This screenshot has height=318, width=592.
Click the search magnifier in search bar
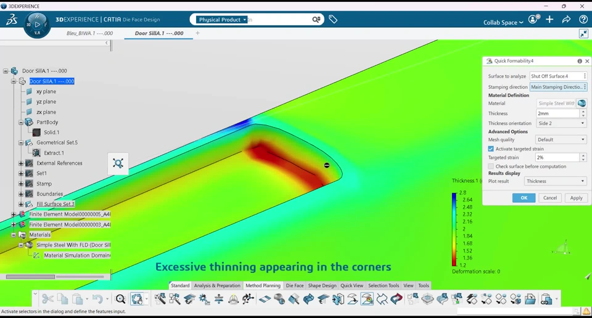tap(316, 19)
